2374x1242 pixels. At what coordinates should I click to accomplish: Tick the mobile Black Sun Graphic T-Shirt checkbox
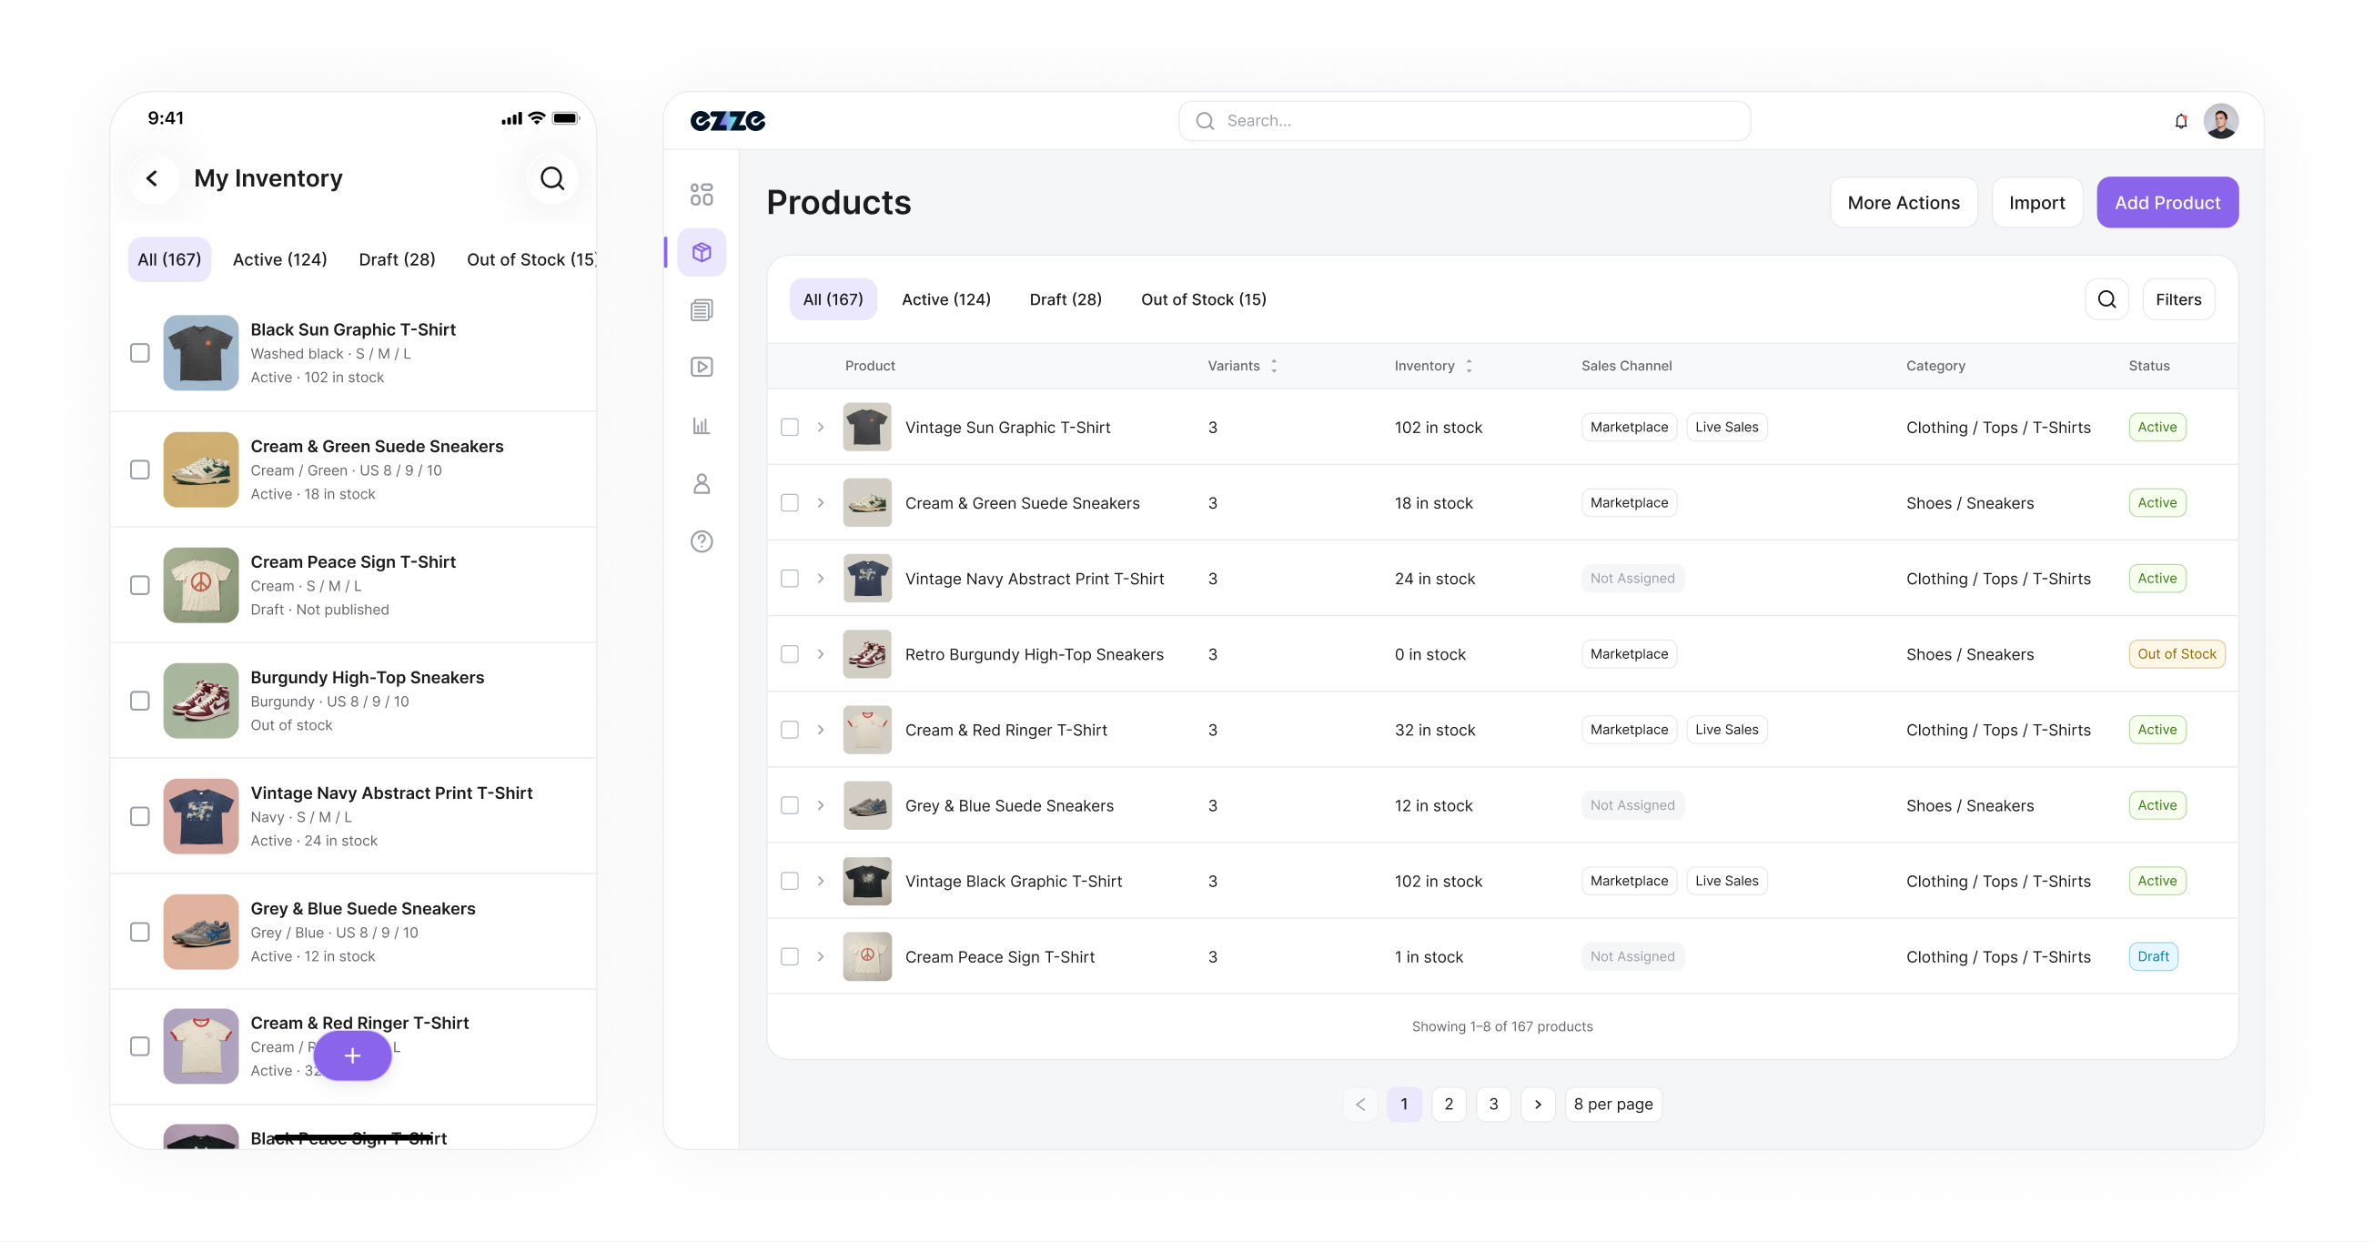(x=140, y=353)
